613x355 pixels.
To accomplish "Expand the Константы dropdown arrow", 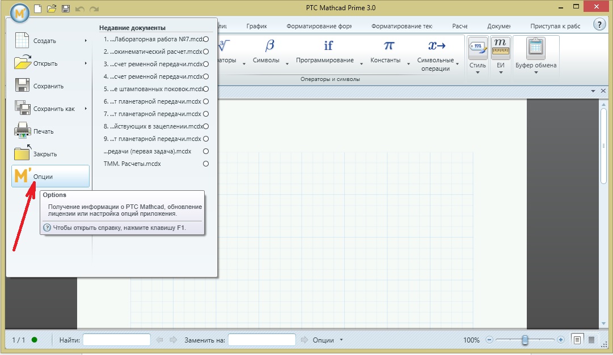I will click(x=408, y=63).
